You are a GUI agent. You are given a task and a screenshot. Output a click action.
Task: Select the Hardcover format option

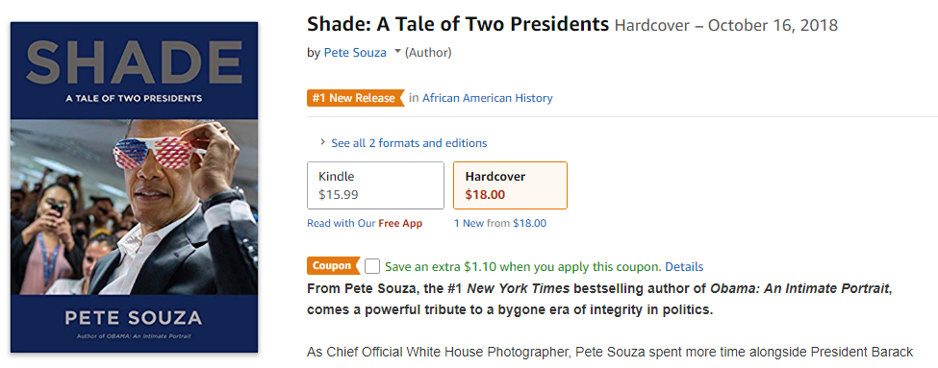point(510,185)
